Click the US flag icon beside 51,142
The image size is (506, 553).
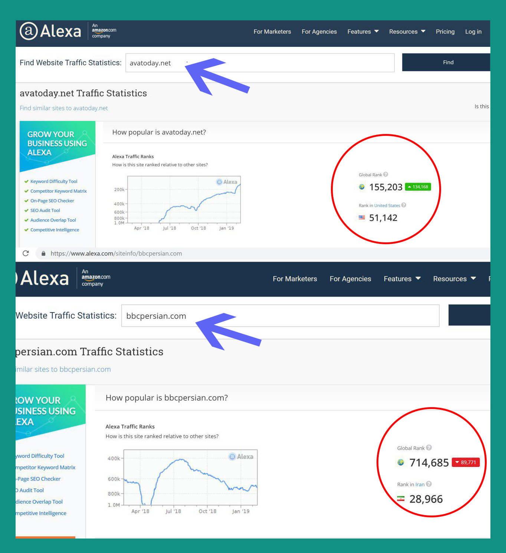362,217
